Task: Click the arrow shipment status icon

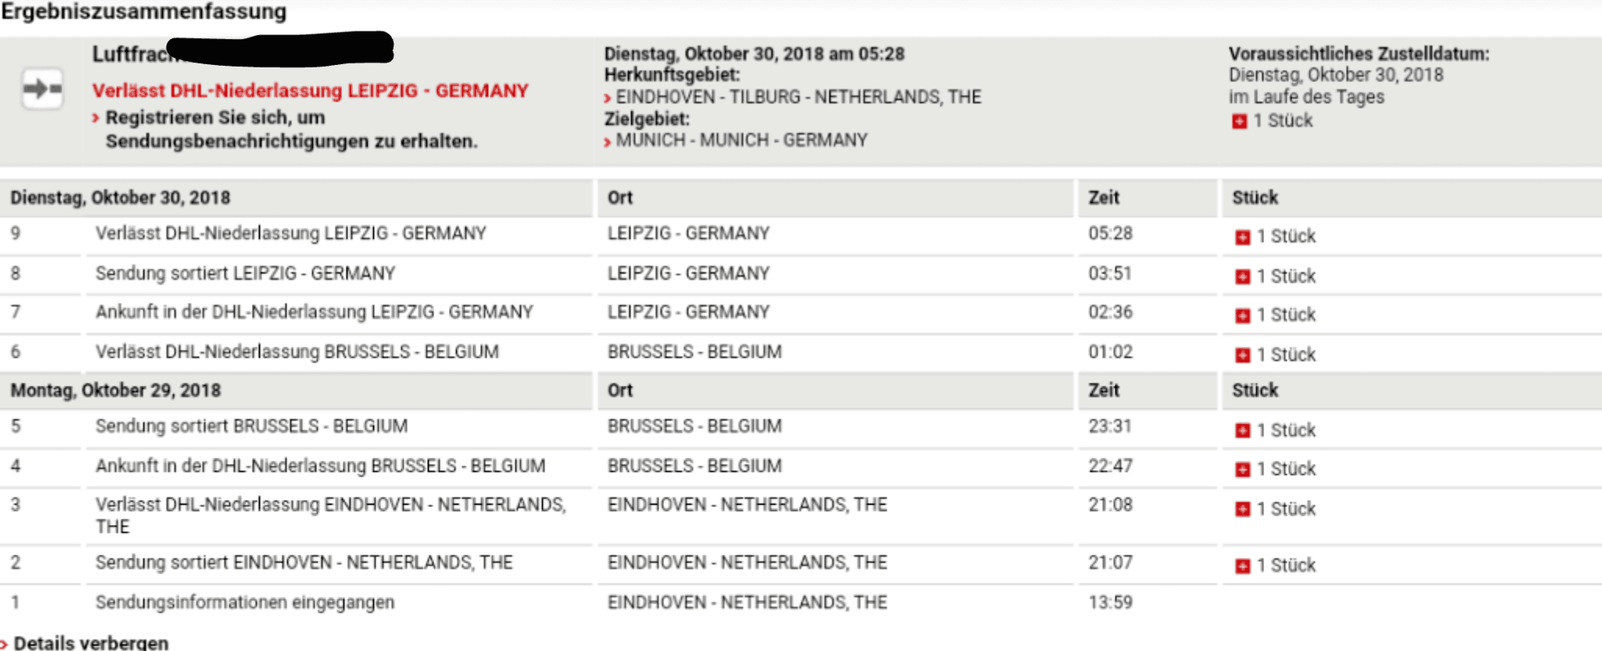Action: point(42,88)
